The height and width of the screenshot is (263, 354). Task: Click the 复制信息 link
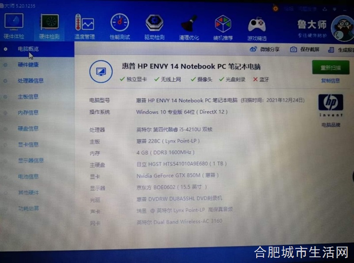point(330,81)
